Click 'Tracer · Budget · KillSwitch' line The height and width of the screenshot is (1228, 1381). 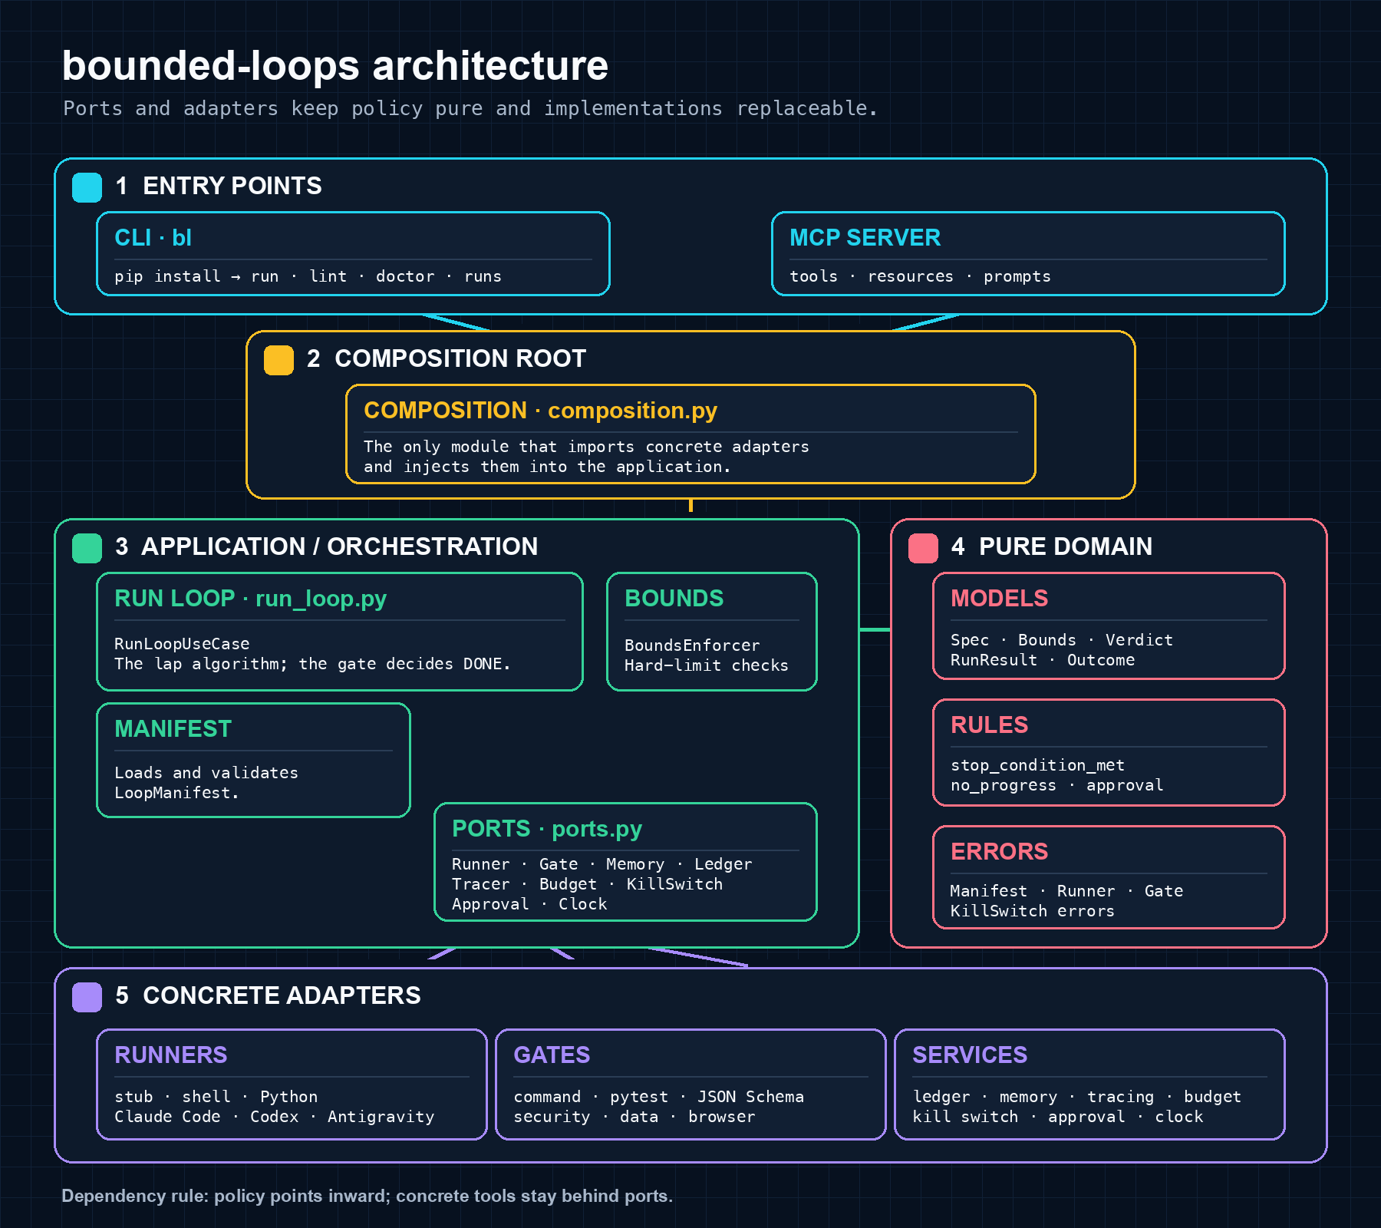tap(588, 884)
